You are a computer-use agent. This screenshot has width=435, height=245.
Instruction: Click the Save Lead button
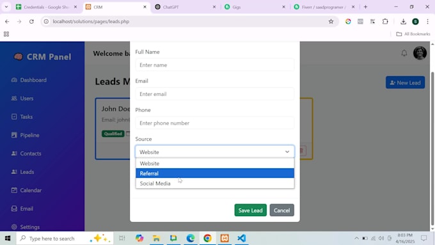(x=250, y=210)
